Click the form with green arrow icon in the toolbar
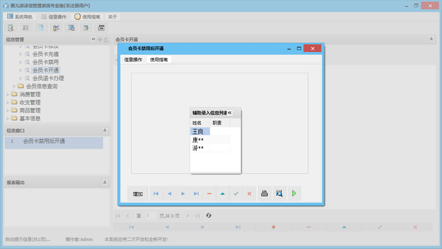The width and height of the screenshot is (442, 249). [86, 28]
